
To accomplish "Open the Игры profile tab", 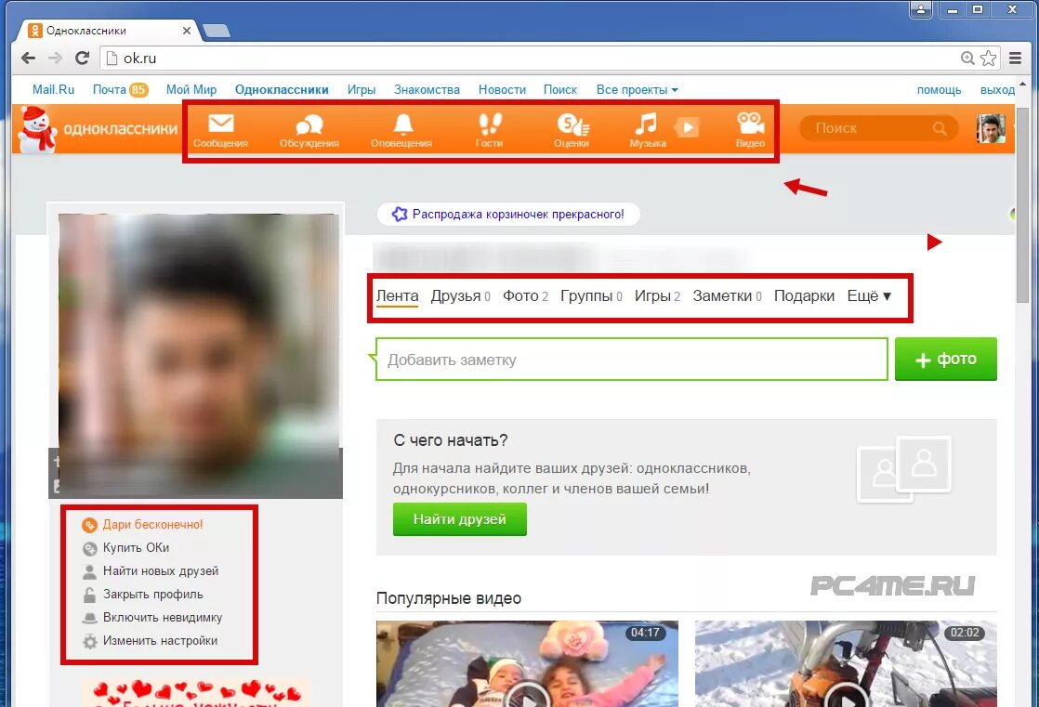I will tap(657, 295).
